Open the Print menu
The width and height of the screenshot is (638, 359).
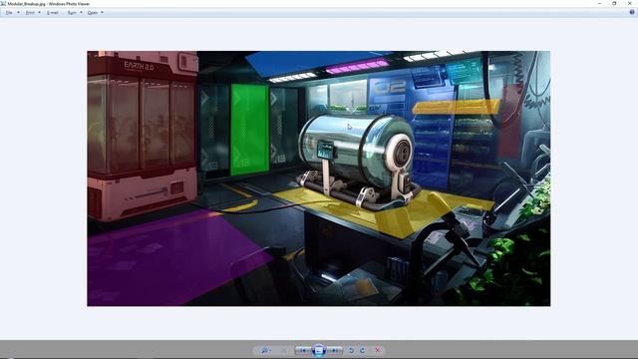pyautogui.click(x=30, y=13)
